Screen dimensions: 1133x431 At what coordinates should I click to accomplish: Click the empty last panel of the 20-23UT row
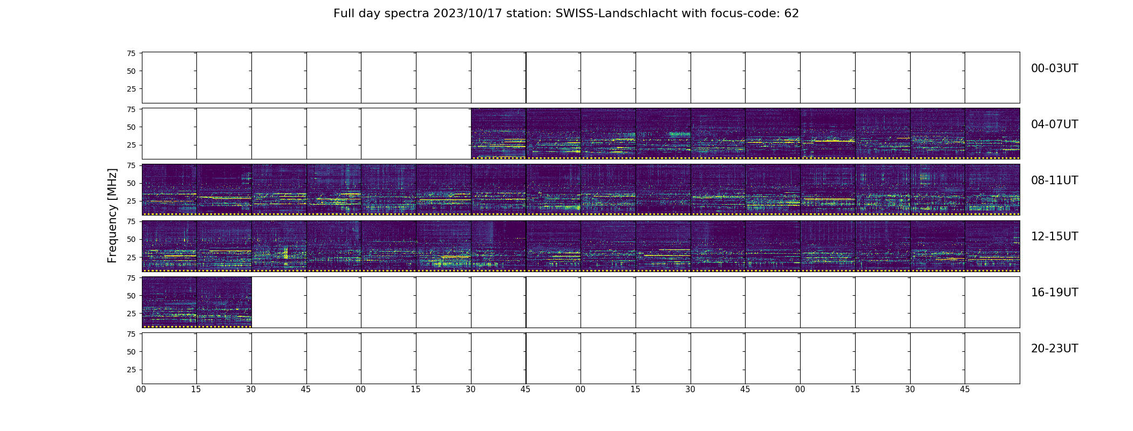[x=992, y=358]
